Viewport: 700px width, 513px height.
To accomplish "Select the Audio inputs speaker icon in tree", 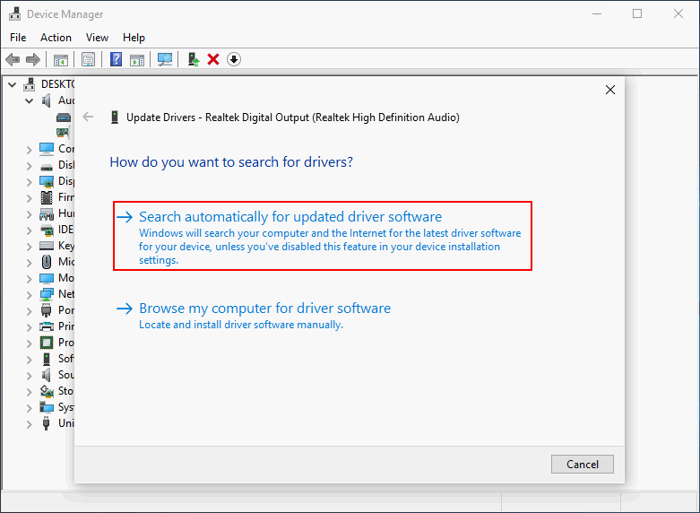I will pyautogui.click(x=47, y=100).
